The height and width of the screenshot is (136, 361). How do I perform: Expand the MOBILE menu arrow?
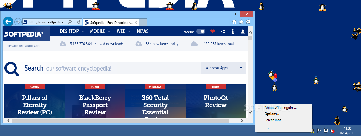click(x=109, y=32)
